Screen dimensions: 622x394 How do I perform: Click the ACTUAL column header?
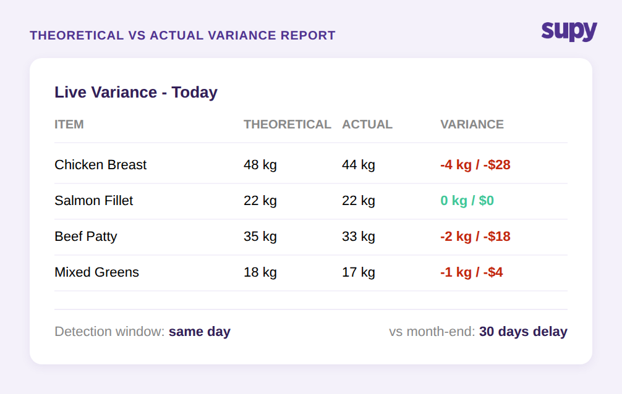(x=367, y=125)
